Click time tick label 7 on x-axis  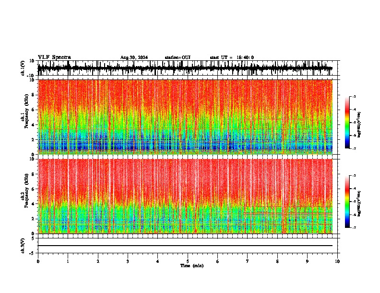pyautogui.click(x=248, y=261)
